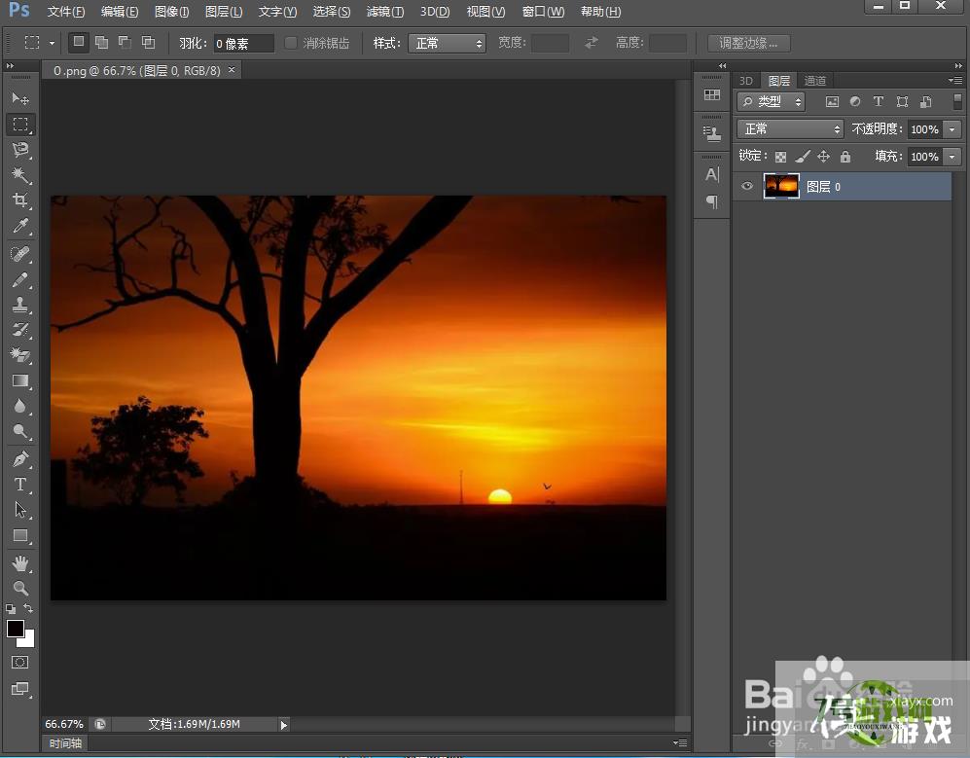Toggle Quick Mask mode

19,663
